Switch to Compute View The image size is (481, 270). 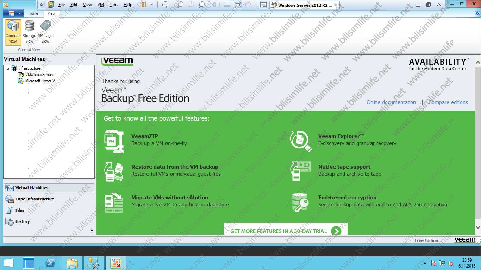coord(13,32)
